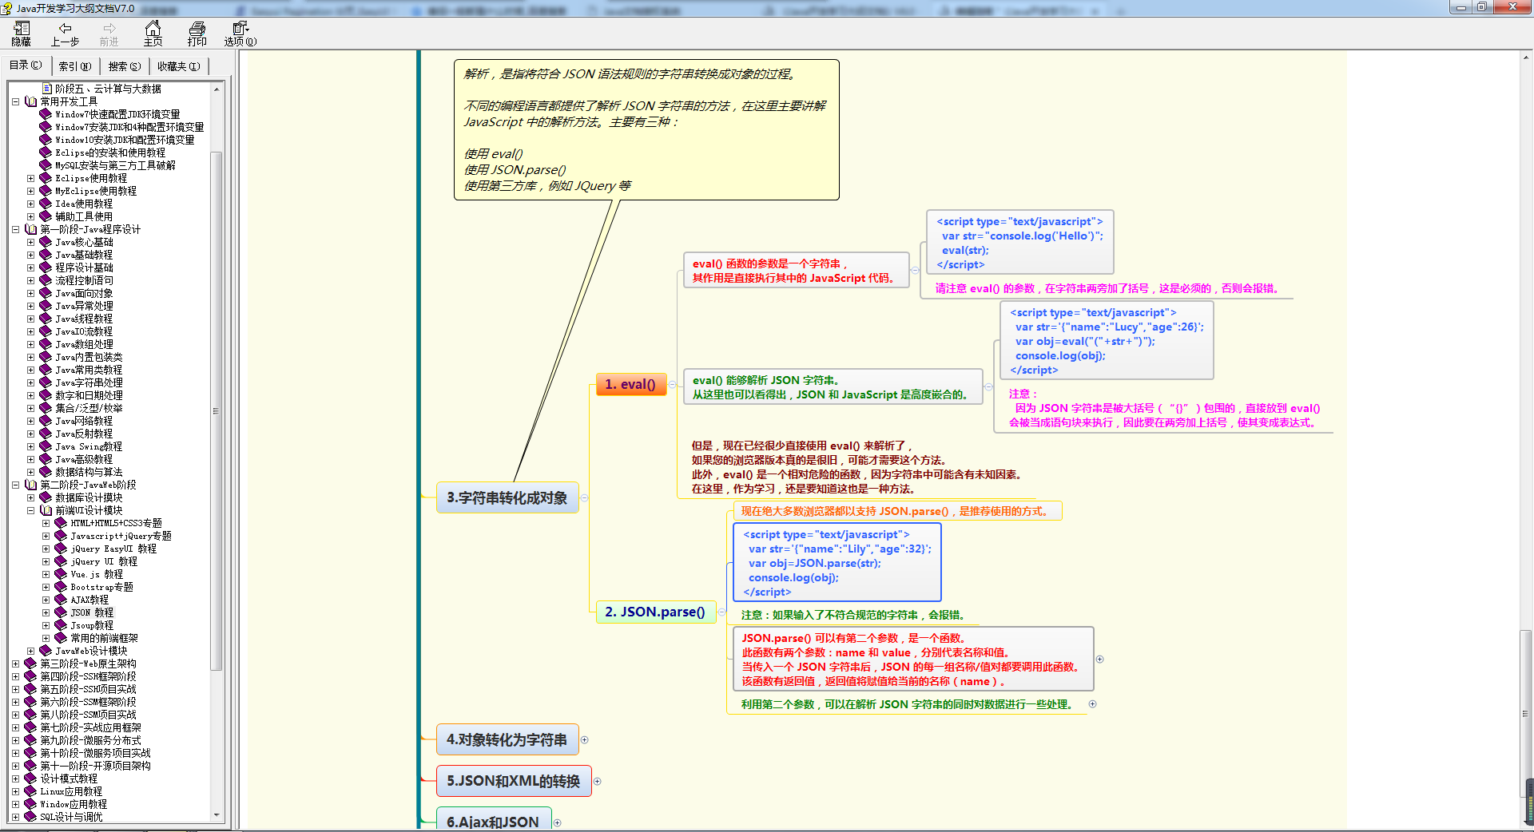The image size is (1534, 832).
Task: Go back with the 上一步 toolbar icon
Action: point(65,34)
